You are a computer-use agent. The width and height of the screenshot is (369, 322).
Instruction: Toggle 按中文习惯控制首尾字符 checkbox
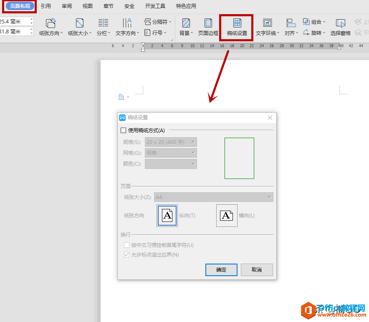(126, 245)
